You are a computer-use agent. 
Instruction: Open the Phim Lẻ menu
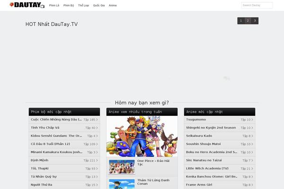(x=54, y=5)
